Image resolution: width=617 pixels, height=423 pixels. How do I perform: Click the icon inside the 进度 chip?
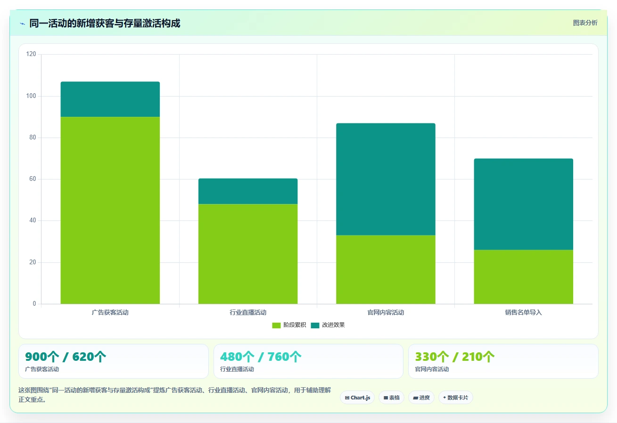pyautogui.click(x=415, y=398)
